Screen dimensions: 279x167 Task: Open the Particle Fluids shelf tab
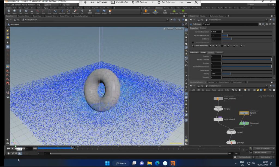pos(196,8)
